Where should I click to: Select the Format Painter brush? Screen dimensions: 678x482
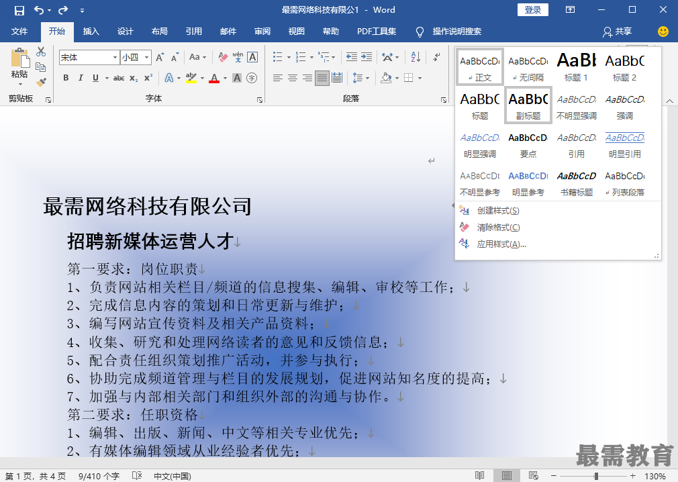pos(41,82)
